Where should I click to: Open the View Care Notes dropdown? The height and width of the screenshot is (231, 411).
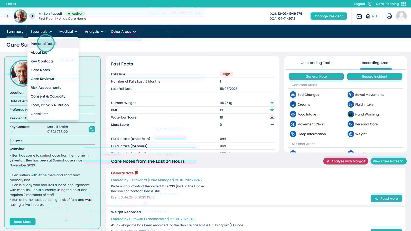(x=388, y=161)
